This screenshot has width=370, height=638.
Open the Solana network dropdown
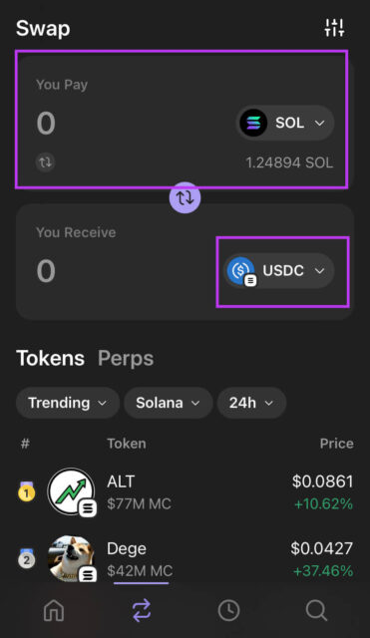[x=169, y=403]
